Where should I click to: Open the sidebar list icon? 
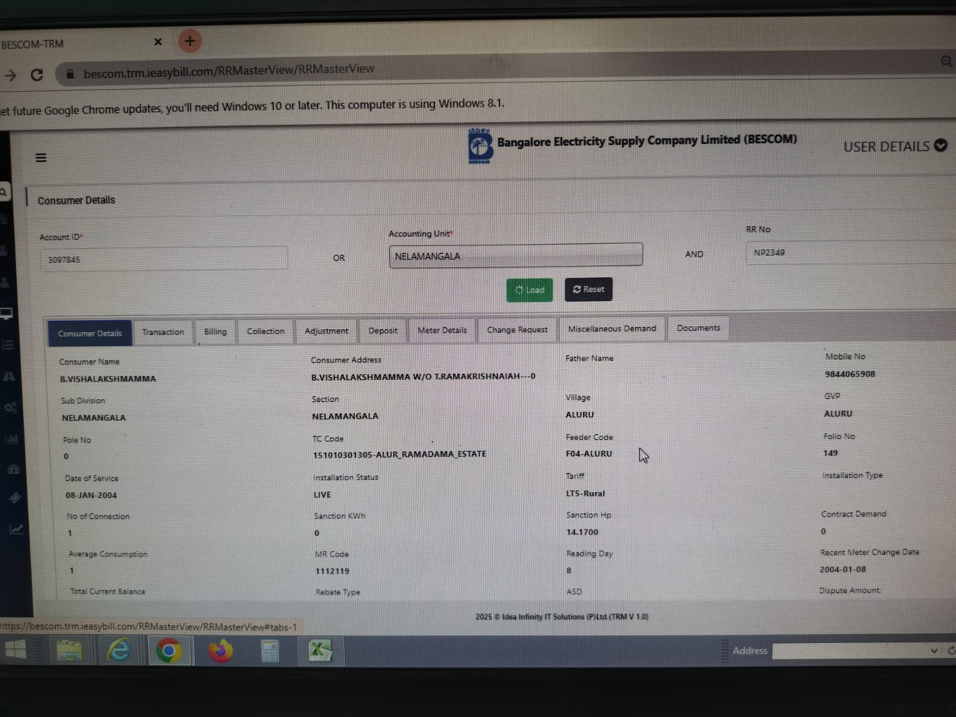8,345
